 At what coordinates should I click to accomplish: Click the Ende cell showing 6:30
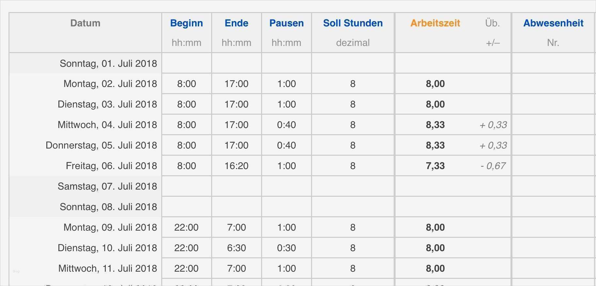pyautogui.click(x=236, y=248)
